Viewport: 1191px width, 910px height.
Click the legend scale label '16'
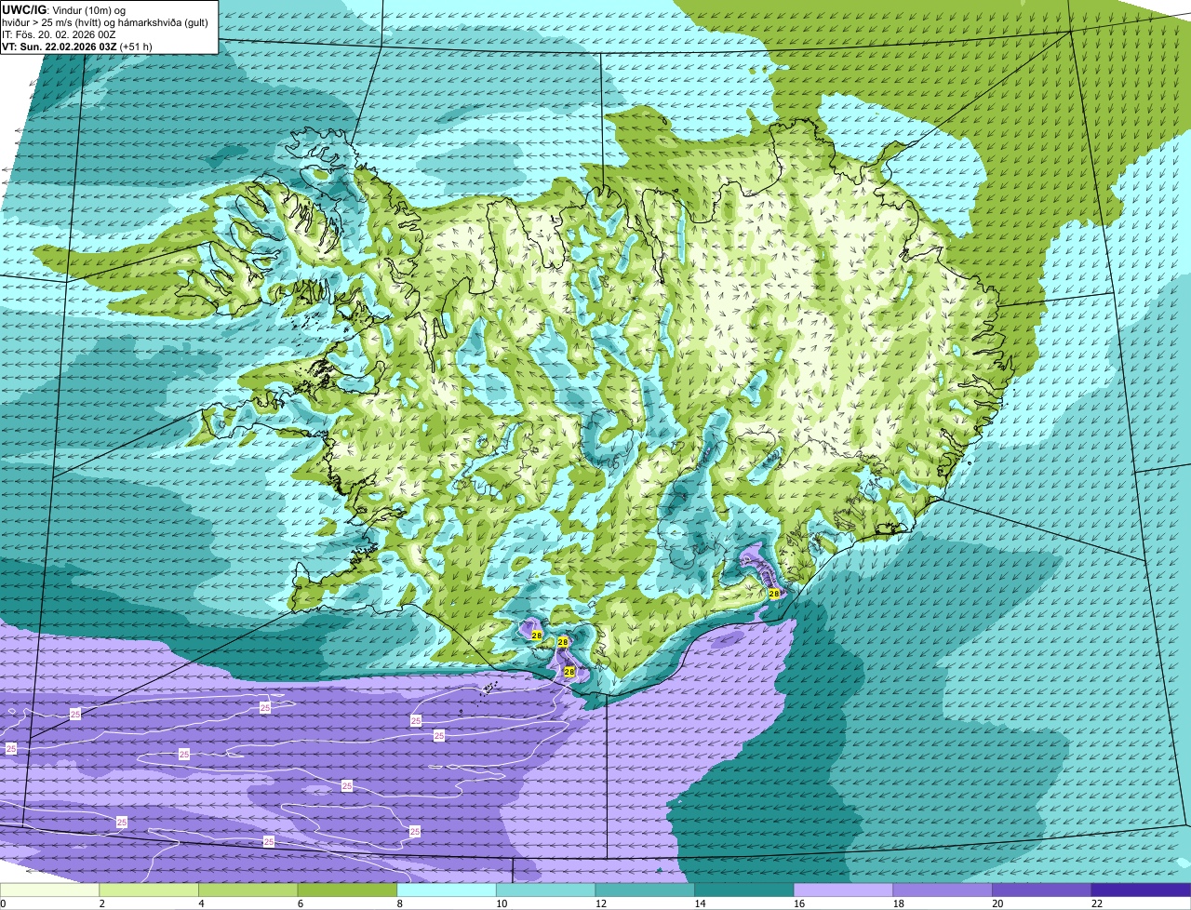(800, 903)
